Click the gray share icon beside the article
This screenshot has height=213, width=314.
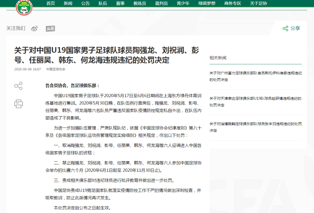point(18,86)
